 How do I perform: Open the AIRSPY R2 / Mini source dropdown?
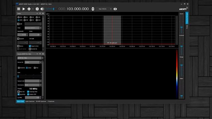coord(30,58)
